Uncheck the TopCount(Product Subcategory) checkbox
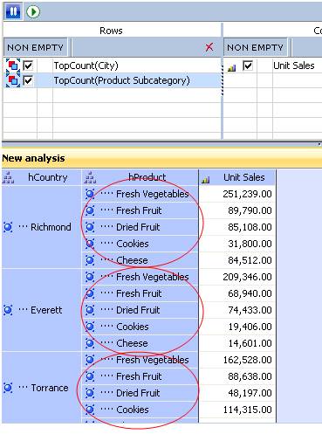Screen dimensions: 322x434 click(x=28, y=80)
